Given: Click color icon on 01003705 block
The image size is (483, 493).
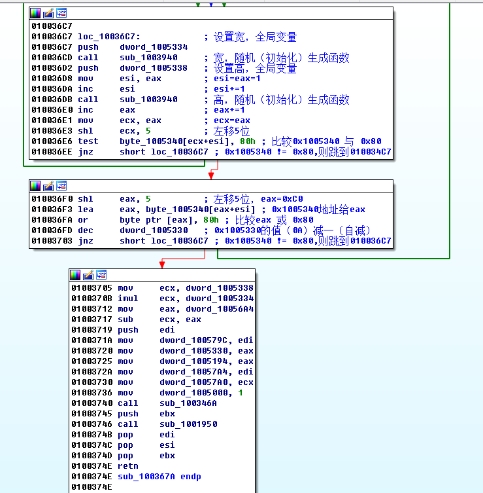Looking at the screenshot, I should [75, 275].
